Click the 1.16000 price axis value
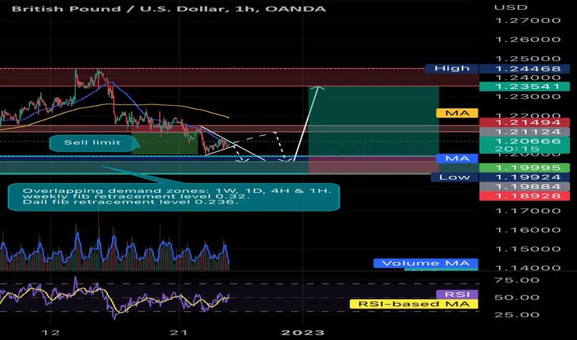 pos(528,230)
